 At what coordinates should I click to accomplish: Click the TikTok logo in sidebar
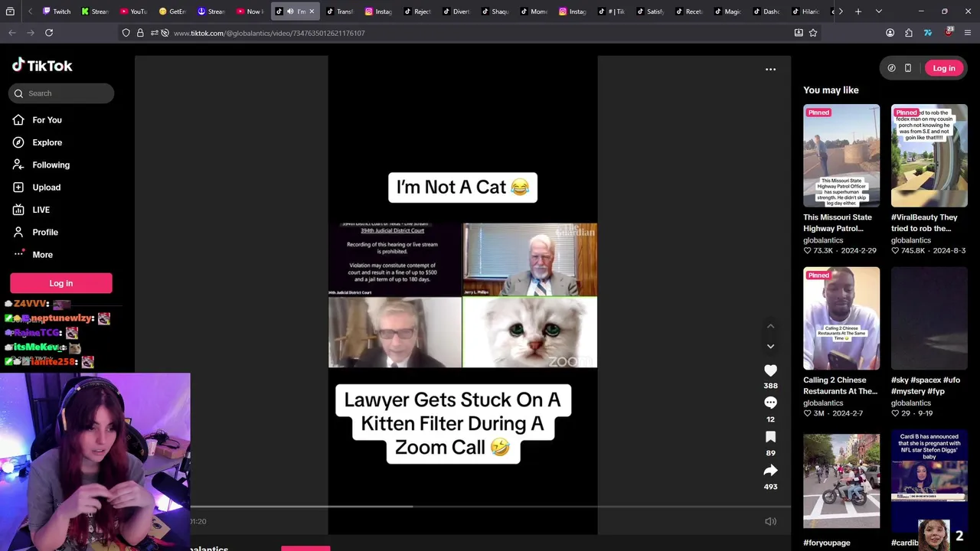42,66
